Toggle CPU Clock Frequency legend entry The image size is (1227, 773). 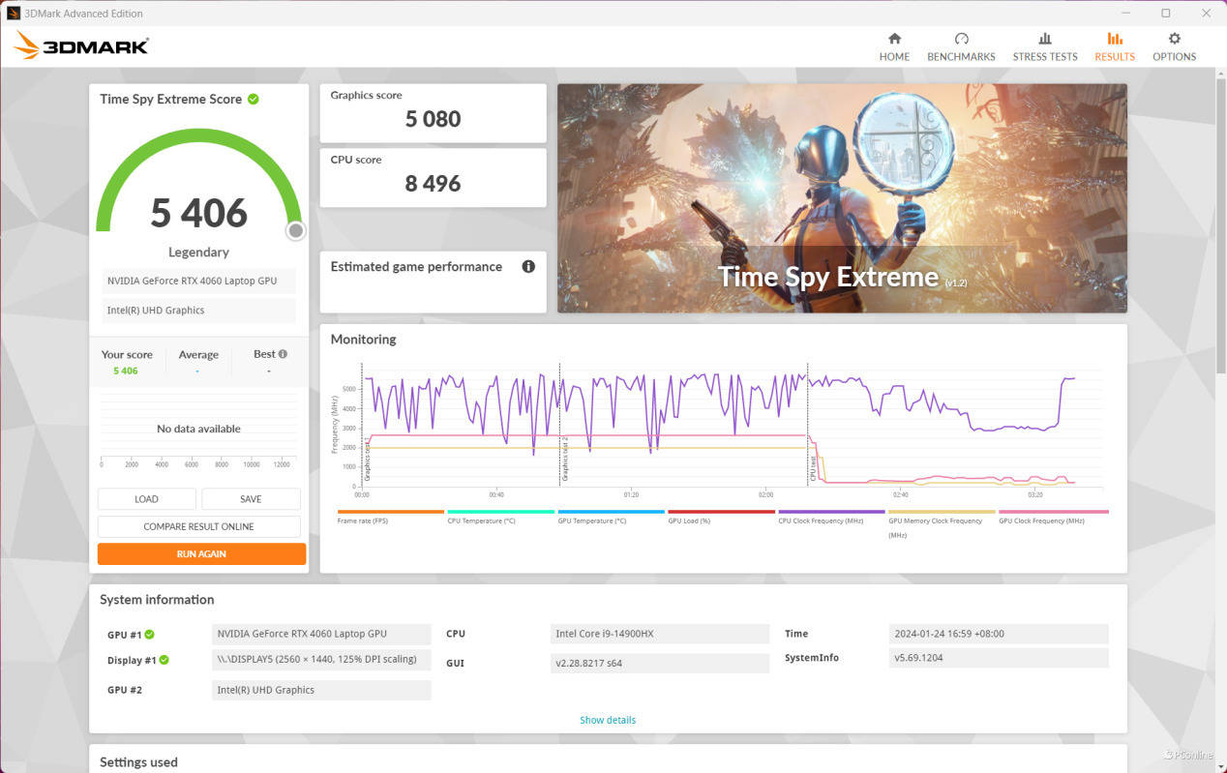tap(831, 518)
